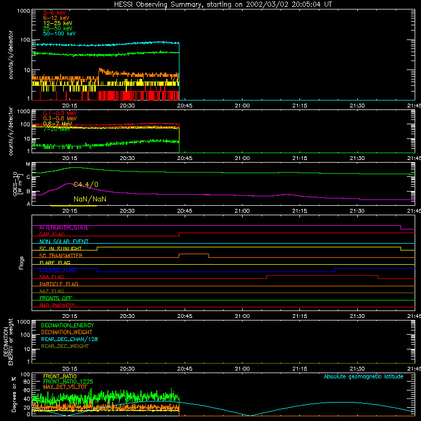Select the blue ECLIPSE_FLAG label
The width and height of the screenshot is (421, 421).
(x=57, y=270)
